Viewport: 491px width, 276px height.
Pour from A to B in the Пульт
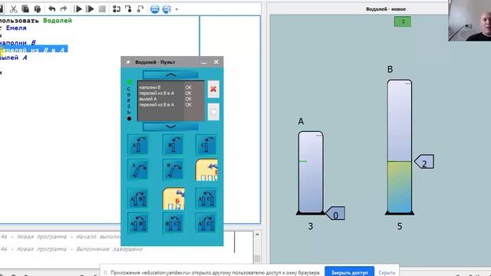click(138, 199)
